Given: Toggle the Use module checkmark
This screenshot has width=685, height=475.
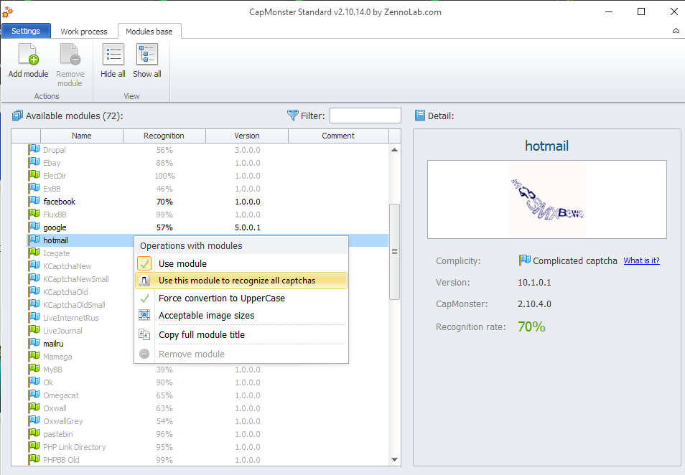Looking at the screenshot, I should coord(144,263).
